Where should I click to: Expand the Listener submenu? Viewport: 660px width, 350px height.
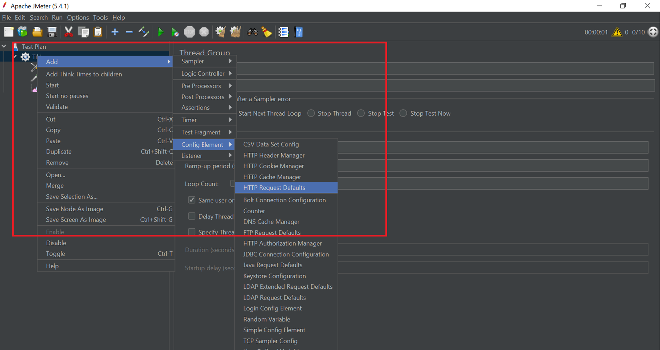tap(204, 156)
